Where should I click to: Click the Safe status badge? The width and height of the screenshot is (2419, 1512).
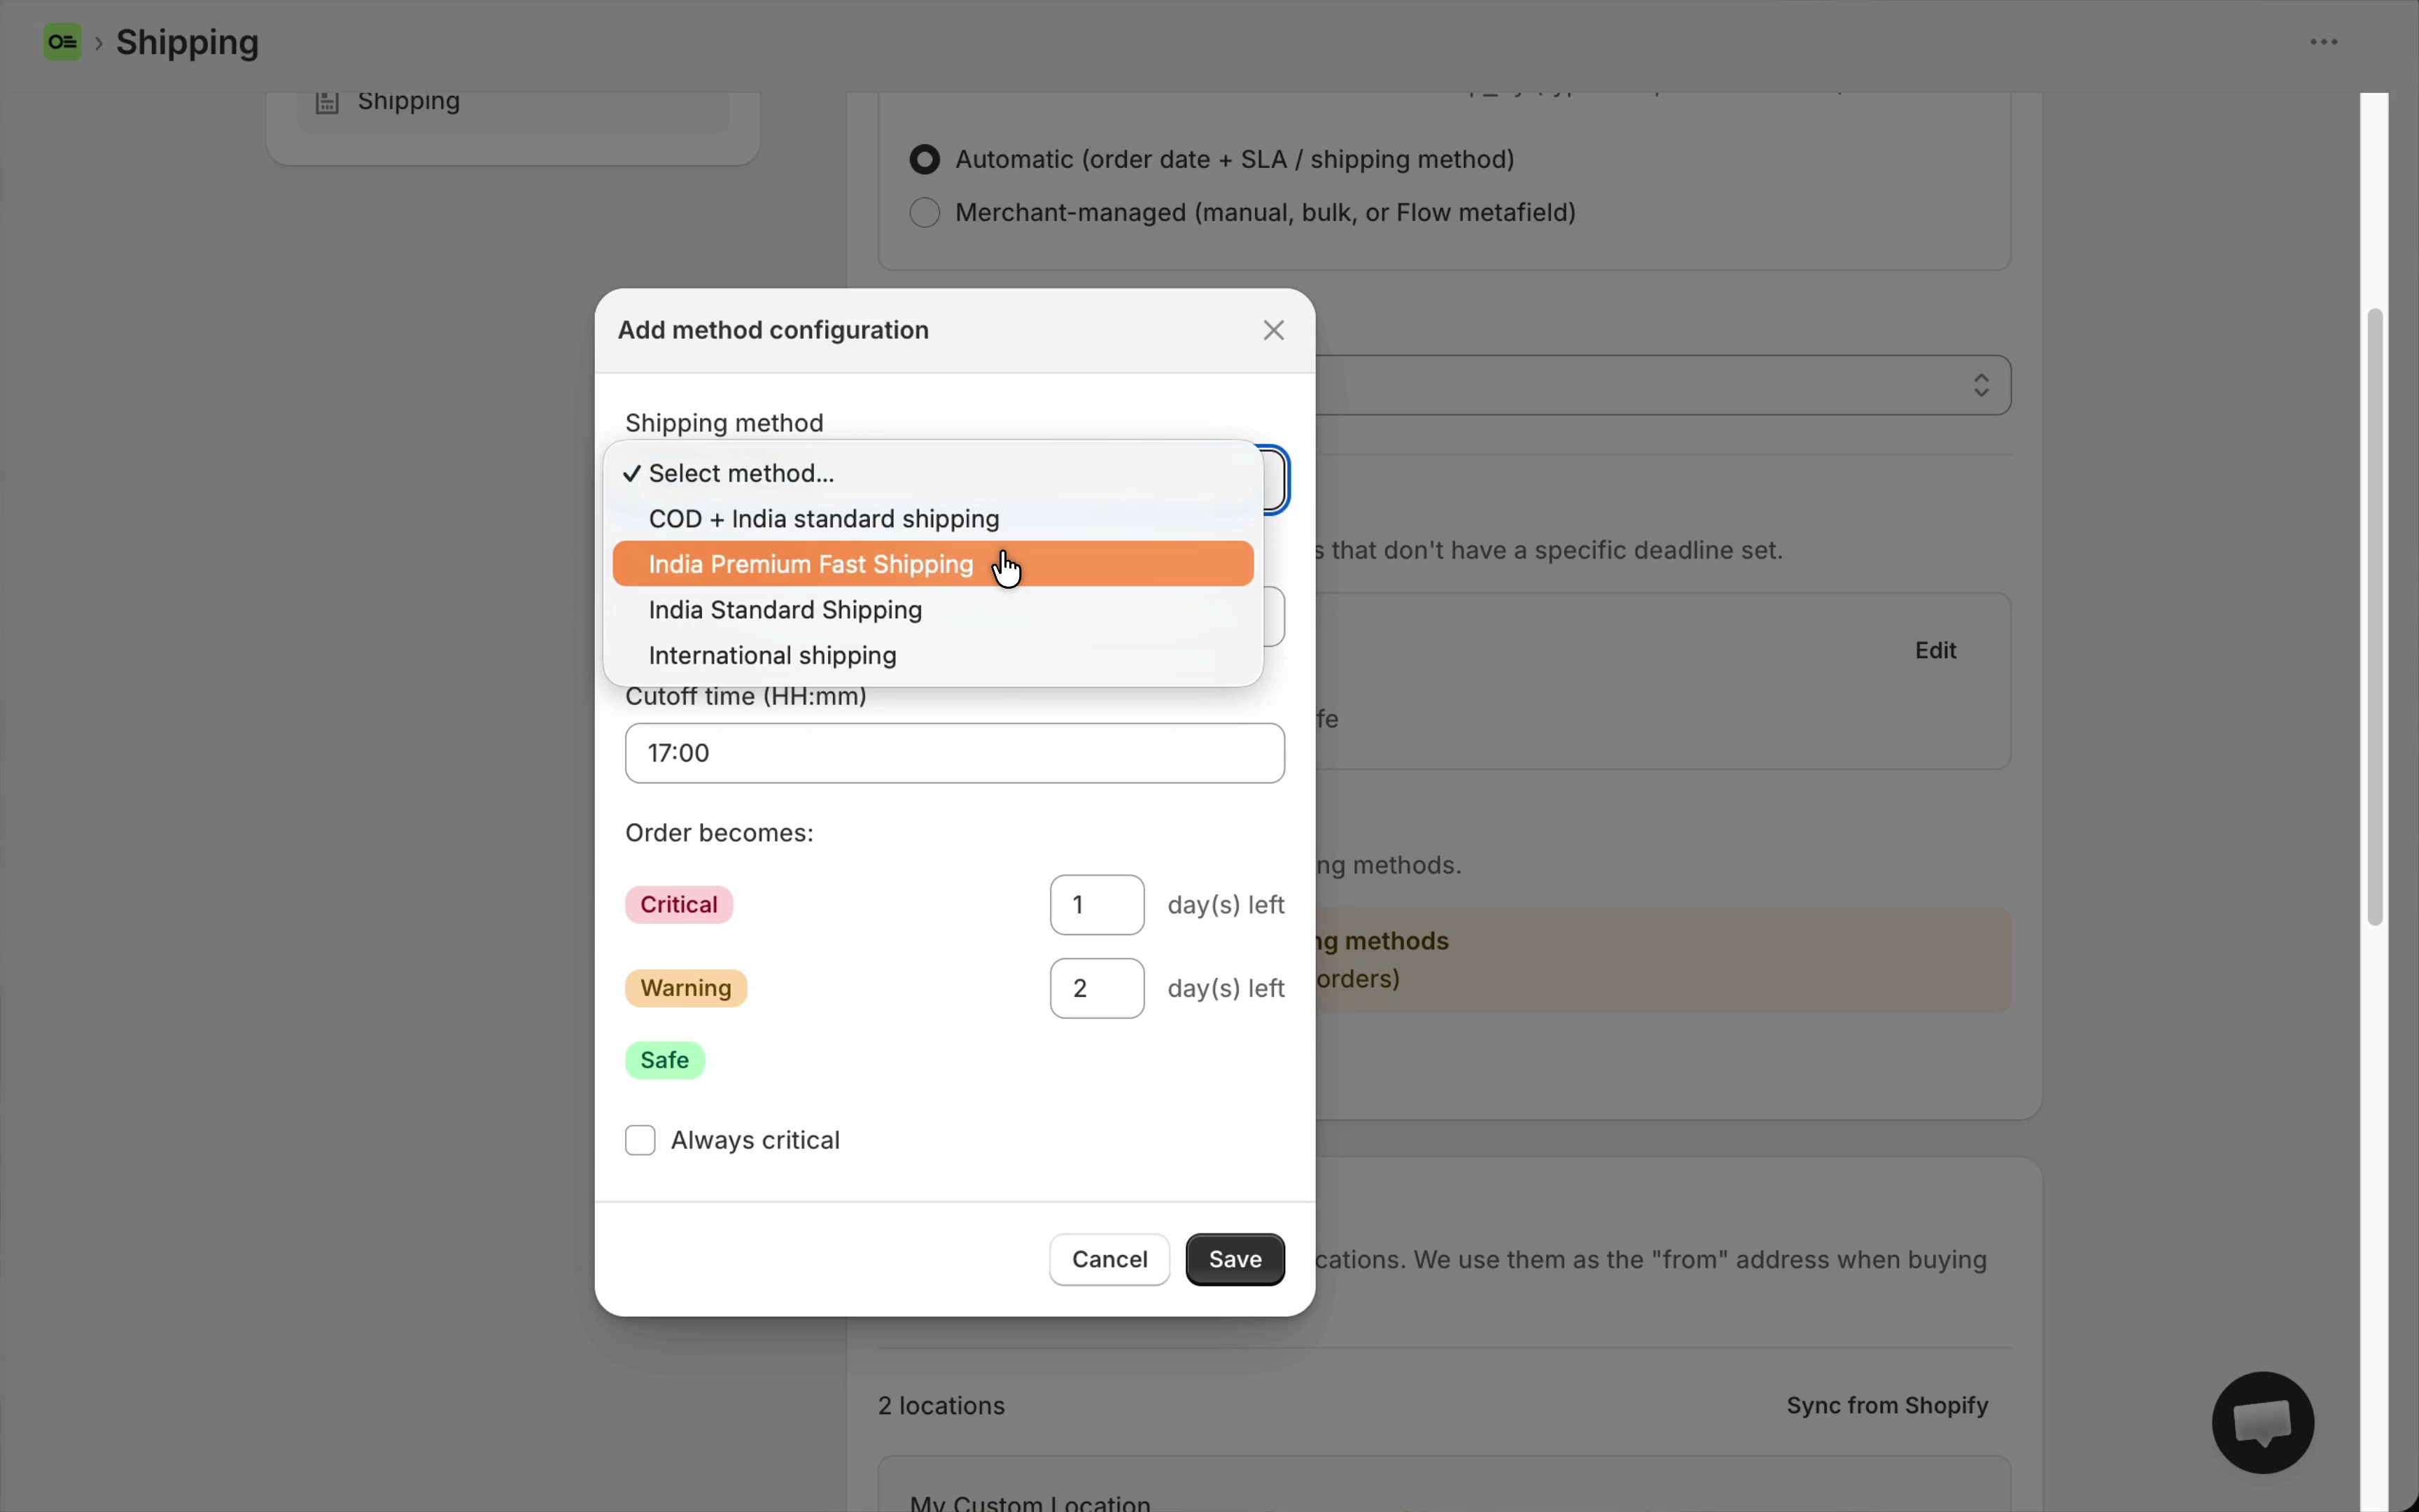tap(665, 1060)
